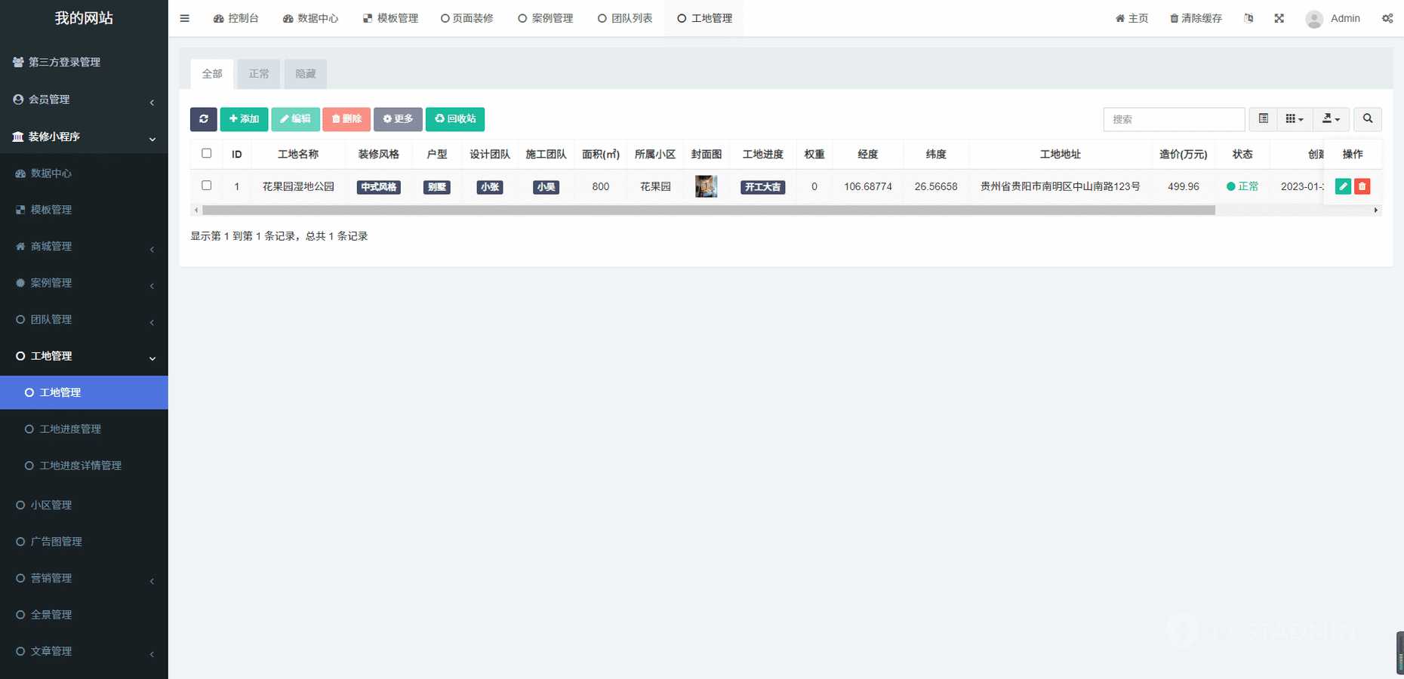
Task: Open the export data dropdown
Action: point(1331,119)
